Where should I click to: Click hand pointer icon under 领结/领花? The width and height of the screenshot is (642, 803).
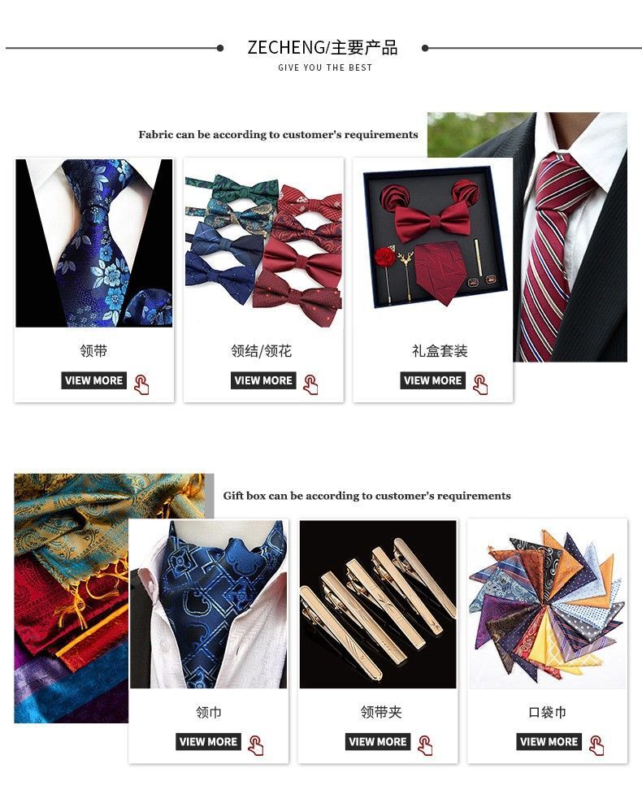coord(310,384)
